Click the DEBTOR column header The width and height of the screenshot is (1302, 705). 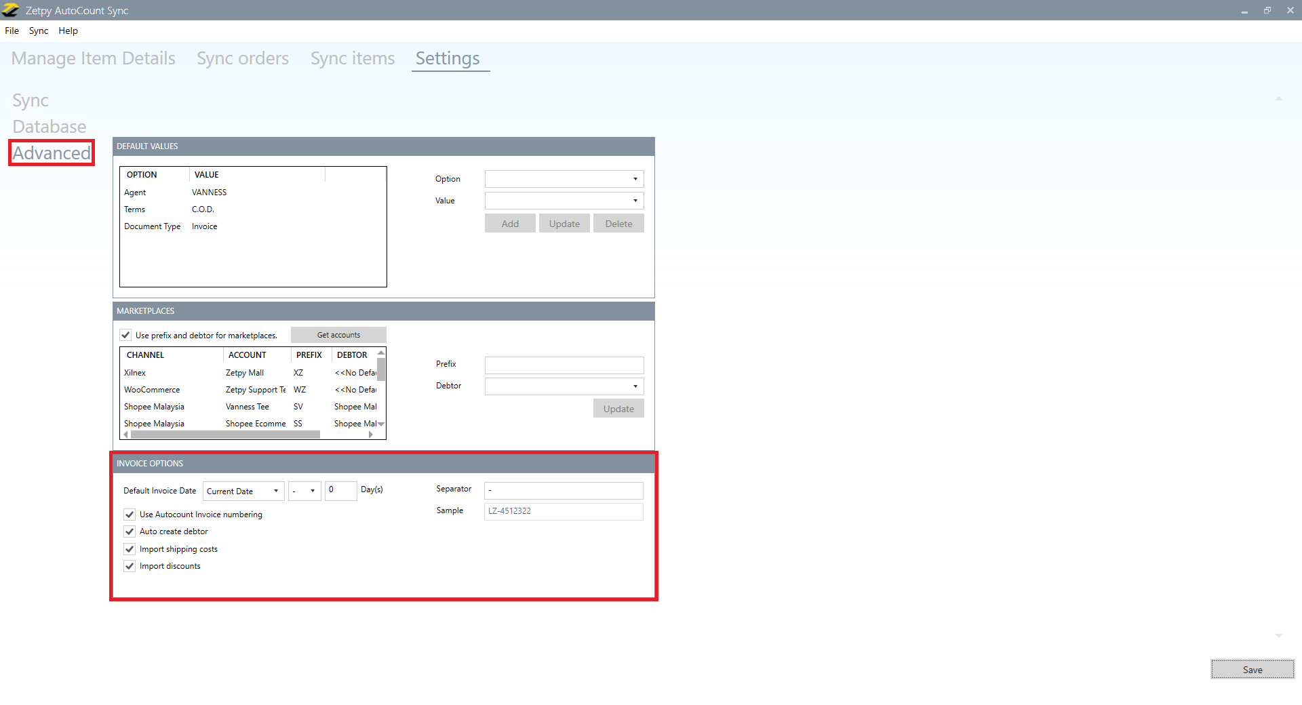(354, 355)
